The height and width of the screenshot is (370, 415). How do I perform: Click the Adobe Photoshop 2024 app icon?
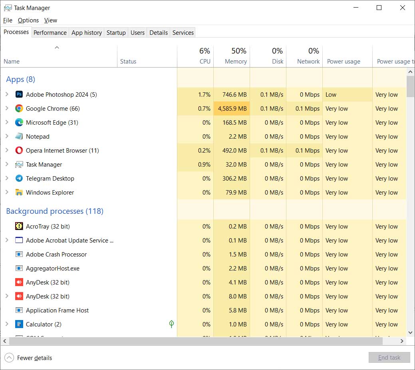pos(19,94)
